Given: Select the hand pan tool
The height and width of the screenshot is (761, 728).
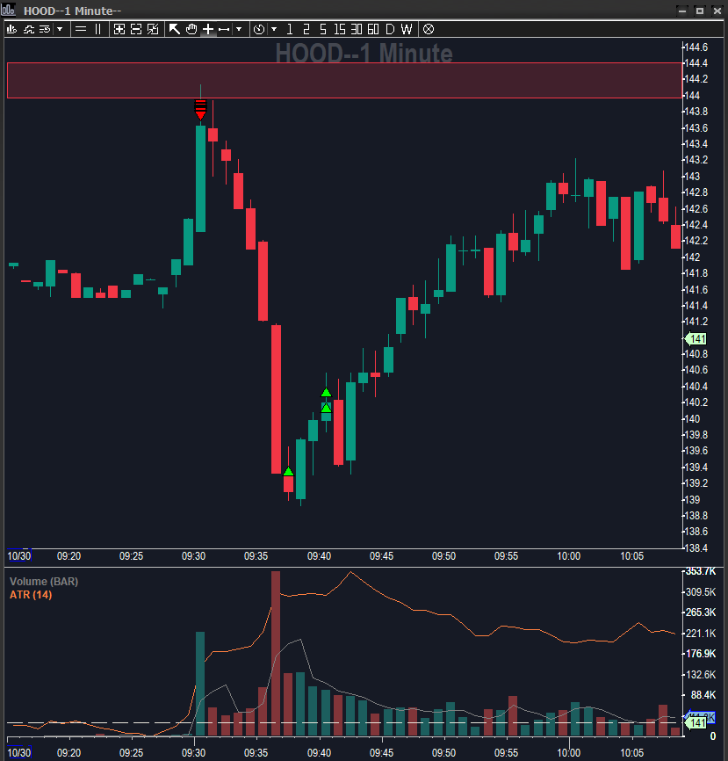Looking at the screenshot, I should click(191, 29).
